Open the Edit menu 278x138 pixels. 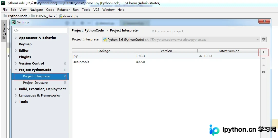(13, 10)
